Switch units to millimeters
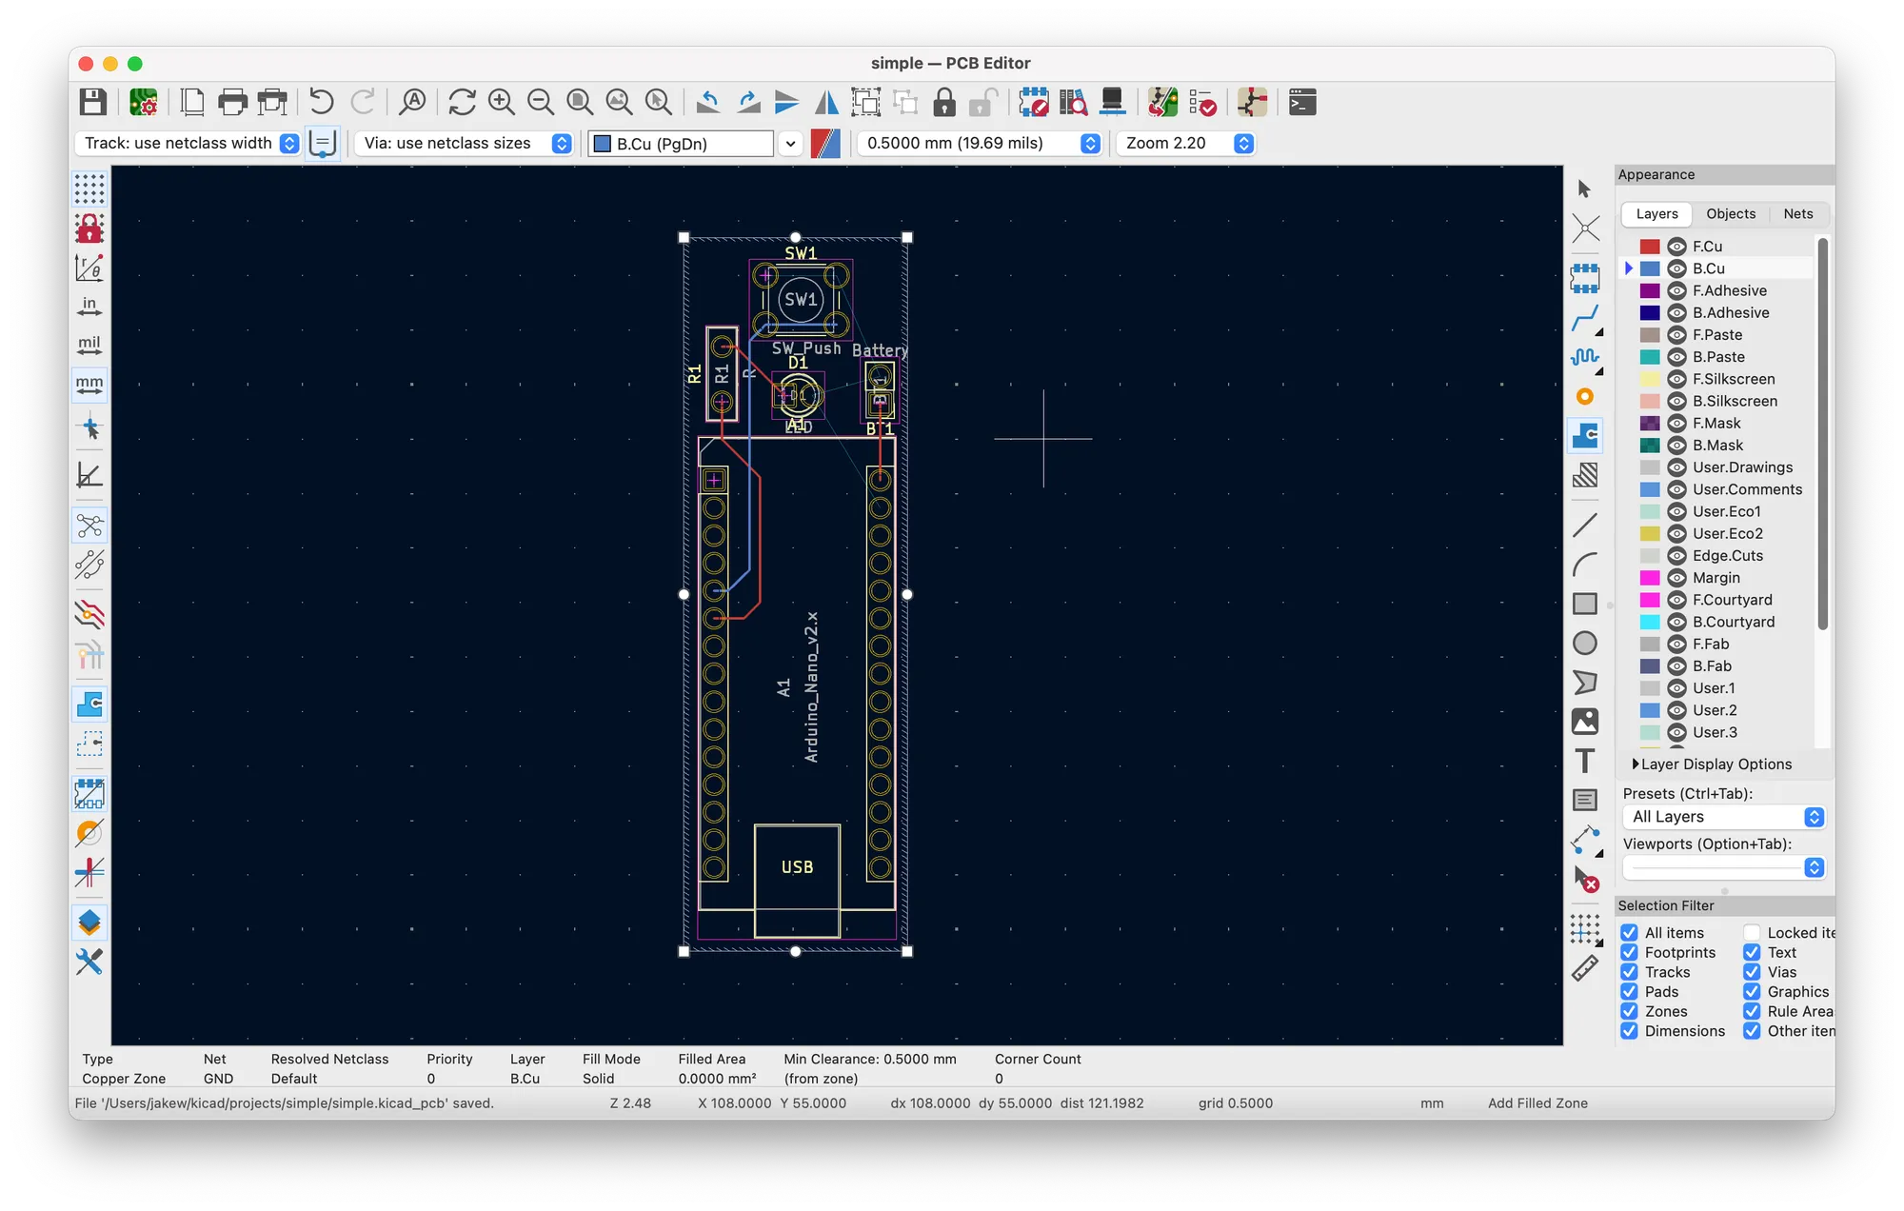Screen dimensions: 1904x1211 [x=89, y=386]
